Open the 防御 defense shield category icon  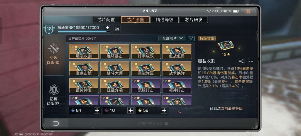tap(54, 90)
